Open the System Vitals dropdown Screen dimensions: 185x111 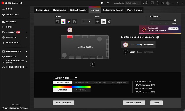(65, 78)
